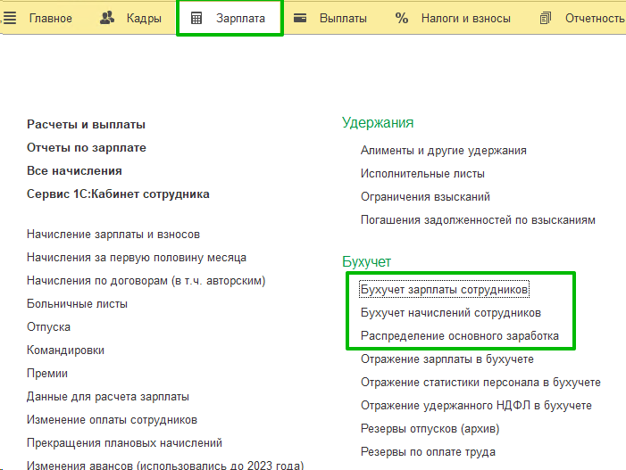The width and height of the screenshot is (626, 470).
Task: Open Отражение статистики персонала в бухучете
Action: click(480, 383)
